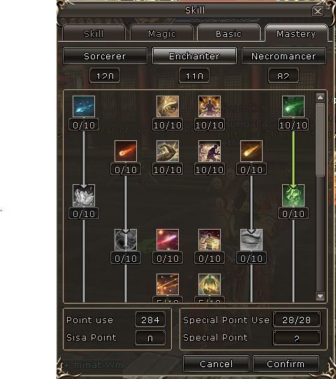Click the green dragon skill icon
This screenshot has width=336, height=379.
(293, 195)
